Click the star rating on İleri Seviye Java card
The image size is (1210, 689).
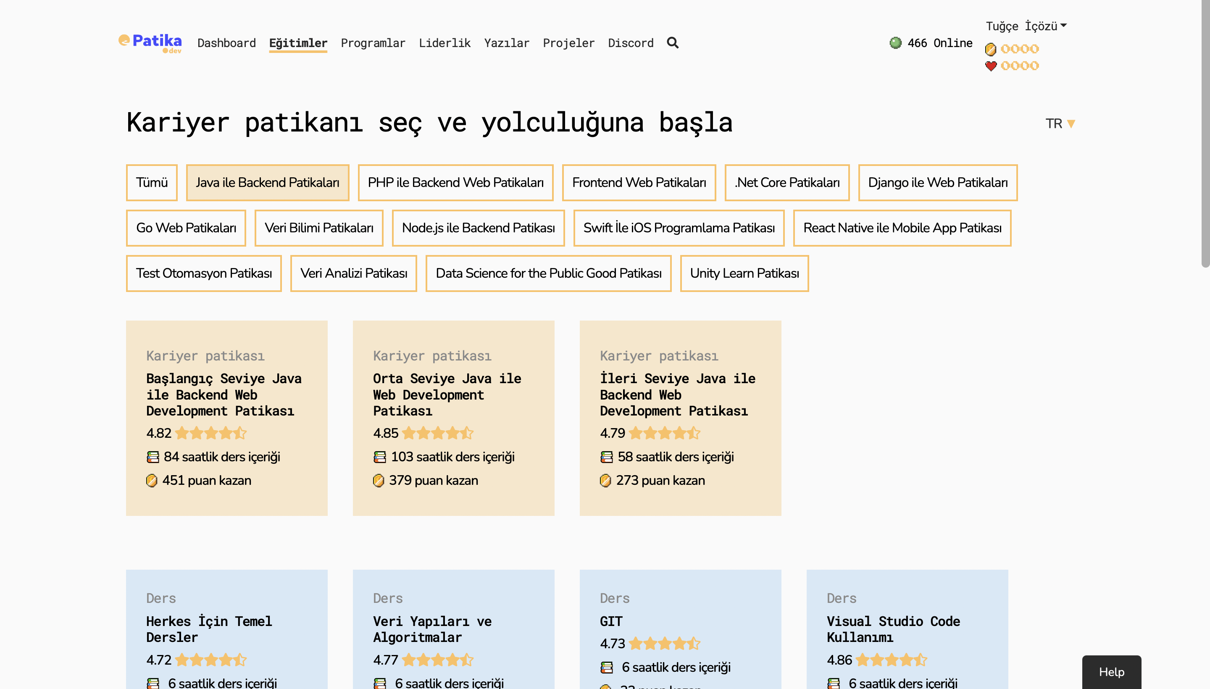(664, 433)
